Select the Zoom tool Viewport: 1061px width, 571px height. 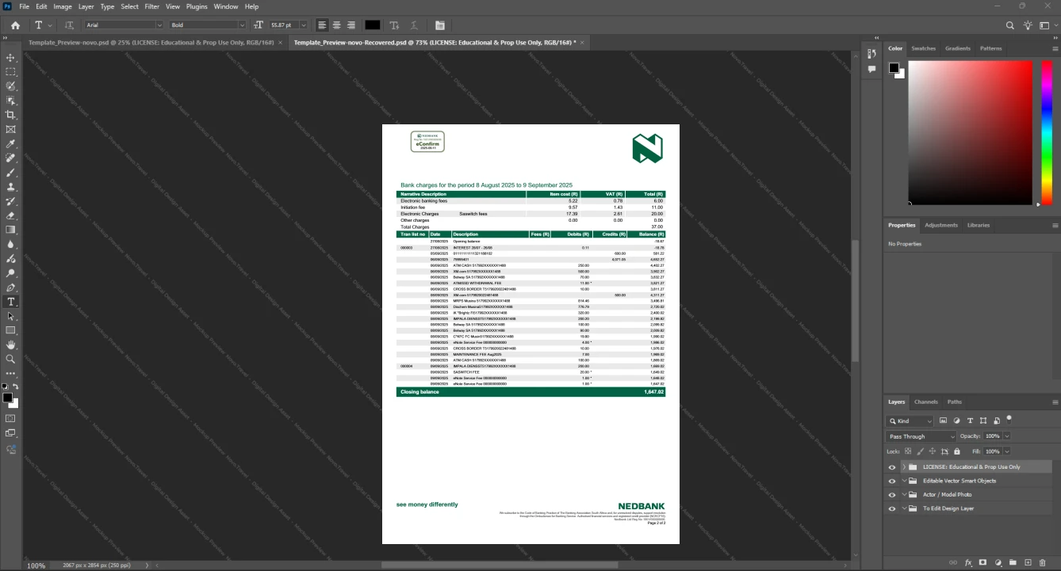tap(11, 359)
